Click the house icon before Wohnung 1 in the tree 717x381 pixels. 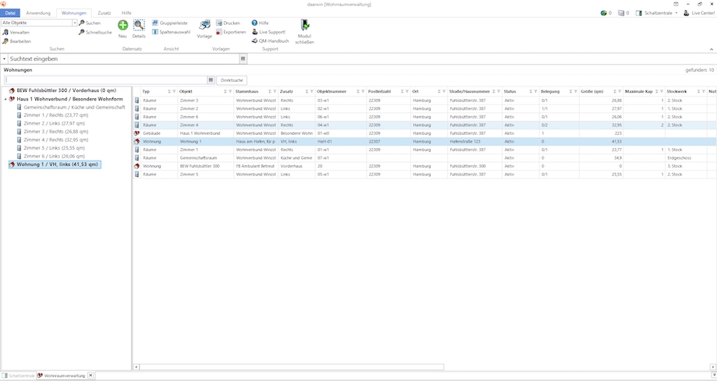coord(12,164)
